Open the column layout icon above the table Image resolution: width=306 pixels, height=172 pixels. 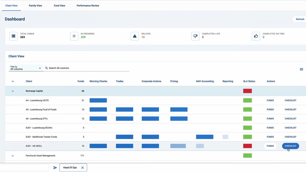pyautogui.click(x=301, y=69)
